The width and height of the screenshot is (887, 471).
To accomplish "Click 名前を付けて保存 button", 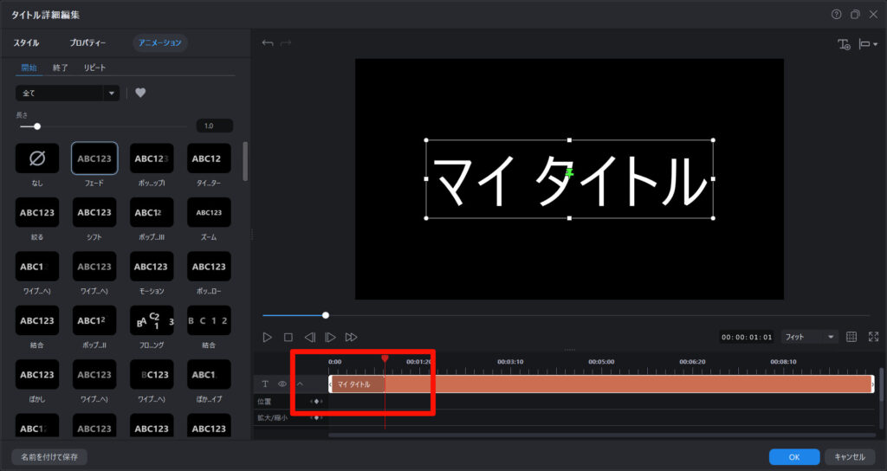I will point(49,456).
